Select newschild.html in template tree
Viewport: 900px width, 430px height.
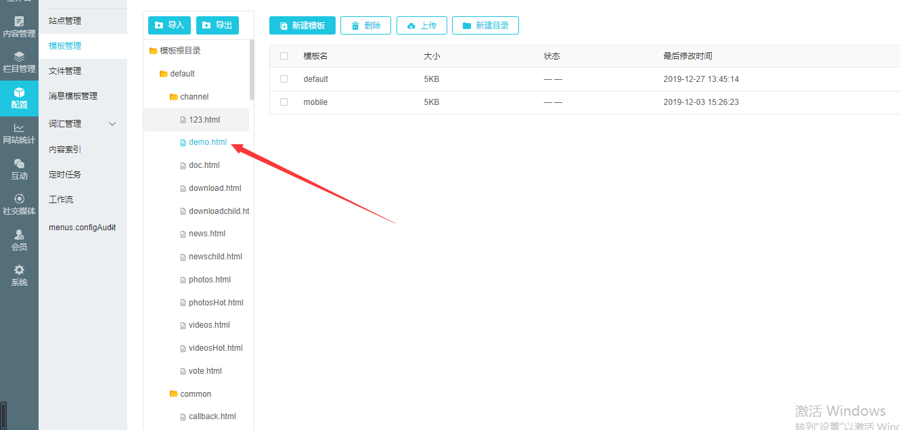coord(215,257)
